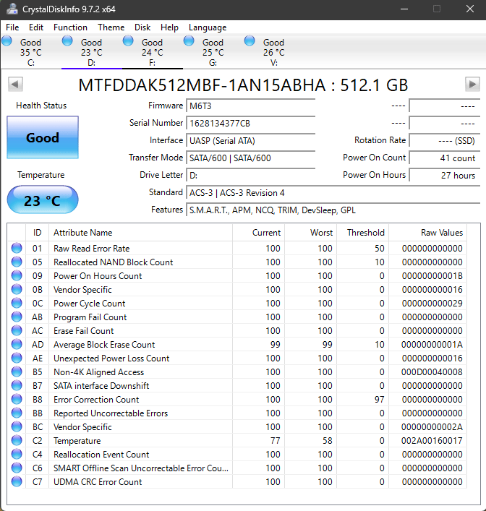This screenshot has height=511, width=486.
Task: Open the File menu
Action: (x=12, y=27)
